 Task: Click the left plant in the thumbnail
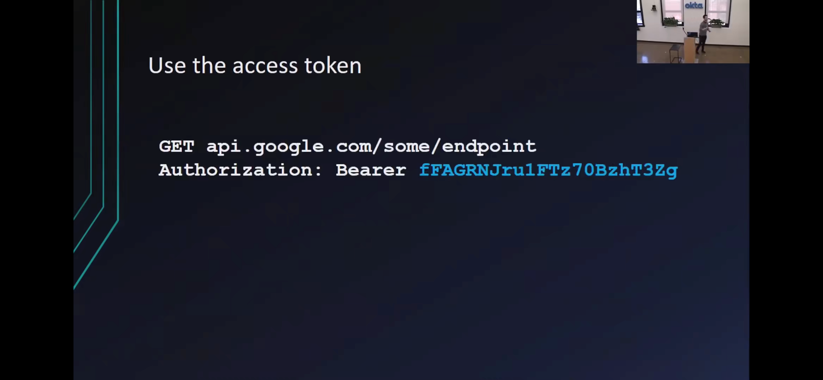[x=671, y=22]
